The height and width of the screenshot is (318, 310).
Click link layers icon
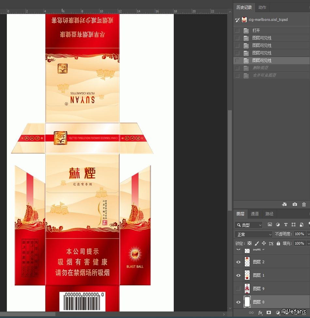click(x=251, y=312)
